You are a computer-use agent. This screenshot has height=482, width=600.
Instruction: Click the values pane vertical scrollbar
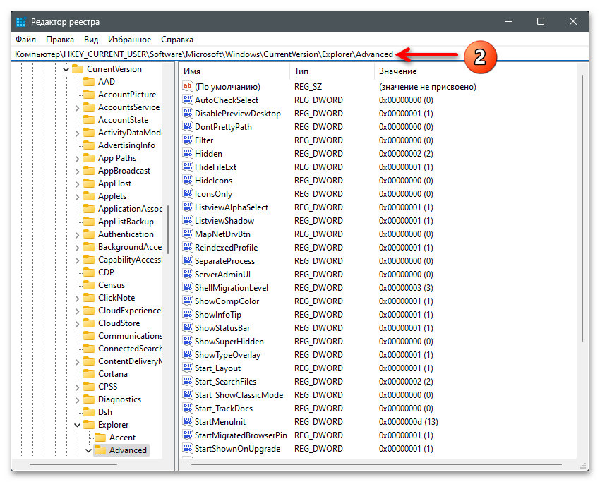click(582, 208)
